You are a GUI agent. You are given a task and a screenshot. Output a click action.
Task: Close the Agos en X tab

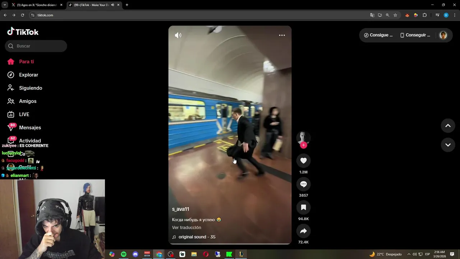61,5
